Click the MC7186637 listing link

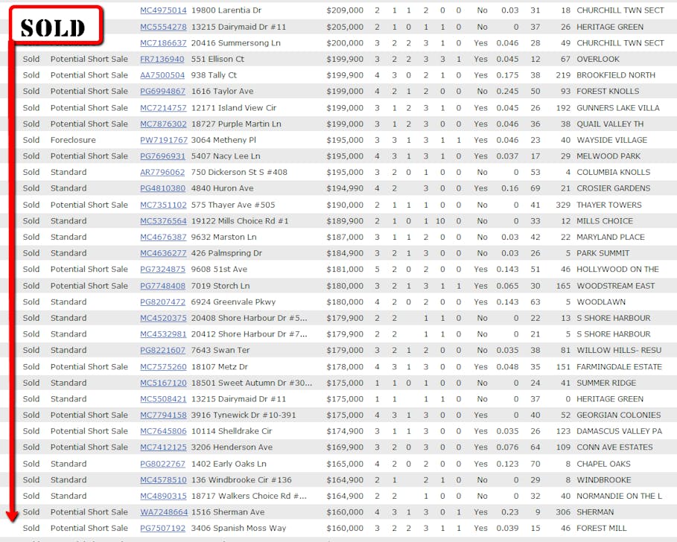click(163, 43)
